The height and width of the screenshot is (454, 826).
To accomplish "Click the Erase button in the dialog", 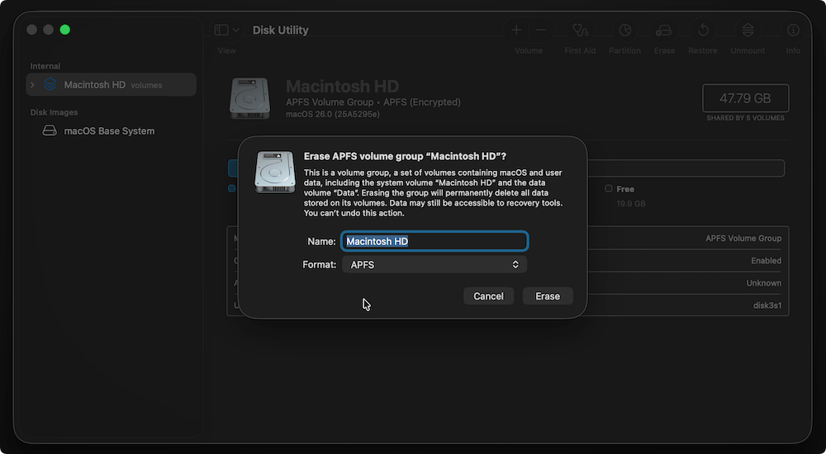I will (548, 296).
